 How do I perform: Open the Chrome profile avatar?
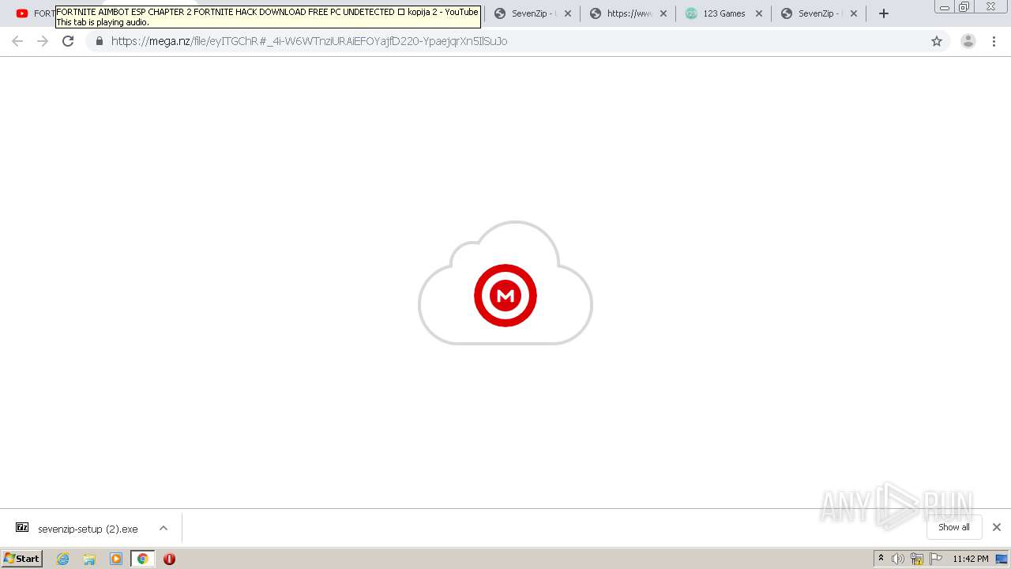click(x=968, y=41)
